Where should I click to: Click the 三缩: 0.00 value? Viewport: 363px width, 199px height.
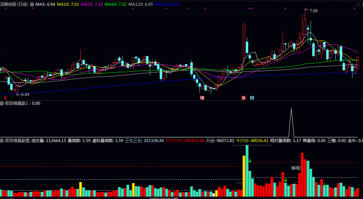[x=336, y=141]
